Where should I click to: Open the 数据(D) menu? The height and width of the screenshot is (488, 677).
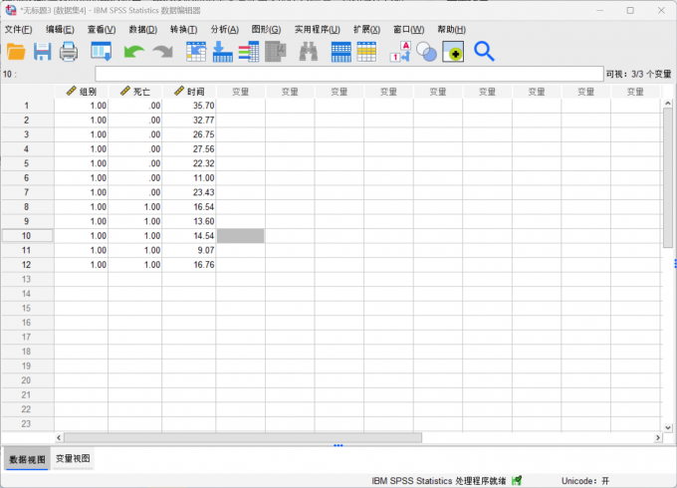(x=143, y=29)
